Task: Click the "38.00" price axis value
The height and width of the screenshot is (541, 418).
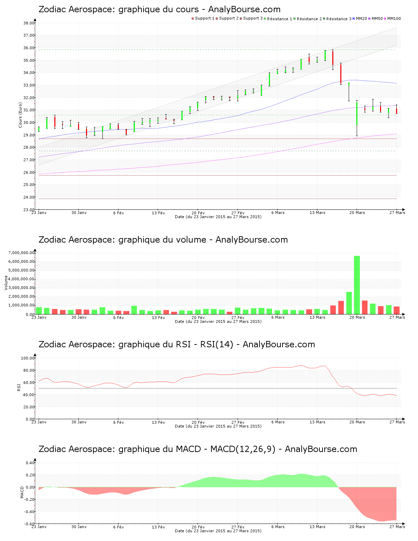Action: [x=29, y=23]
